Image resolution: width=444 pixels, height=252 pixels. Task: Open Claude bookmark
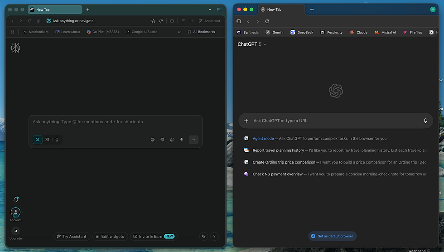point(358,32)
